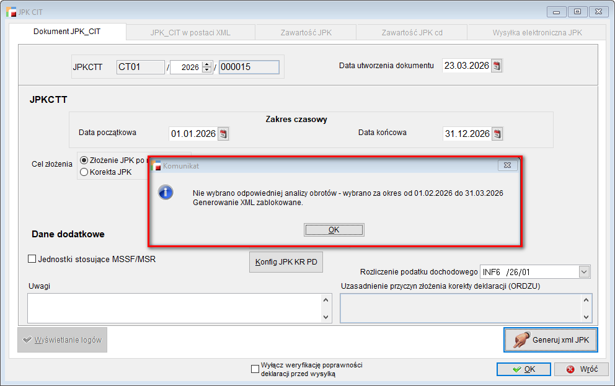The image size is (615, 386).
Task: Open calendar picker for Data końcowa
Action: [x=497, y=133]
